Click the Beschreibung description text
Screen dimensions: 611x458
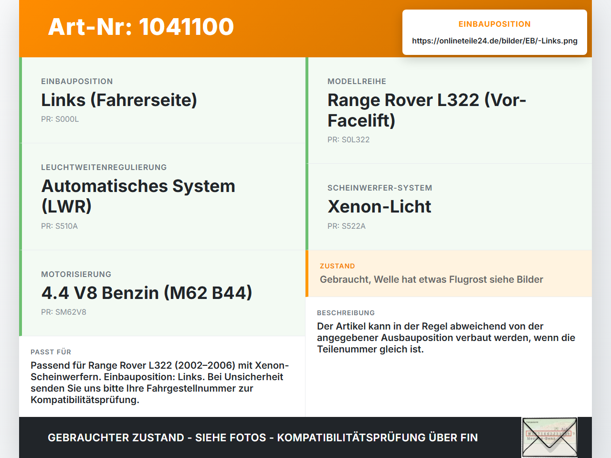446,338
